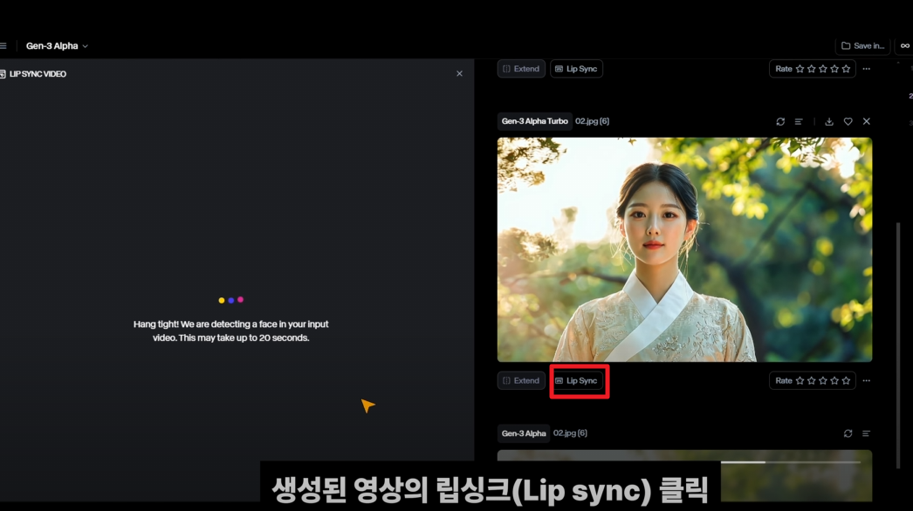Click the reuse settings refresh icon

point(780,121)
